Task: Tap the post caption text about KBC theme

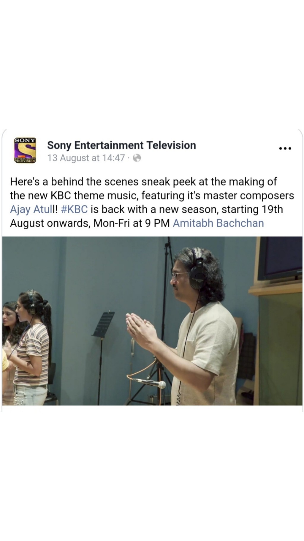Action: pyautogui.click(x=152, y=202)
